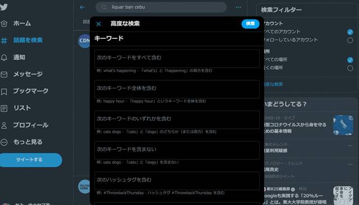Open options dots for 個室利用疑惑 trend
The image size is (359, 205).
350,145
